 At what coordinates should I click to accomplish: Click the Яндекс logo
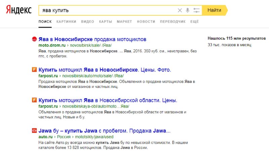19,10
